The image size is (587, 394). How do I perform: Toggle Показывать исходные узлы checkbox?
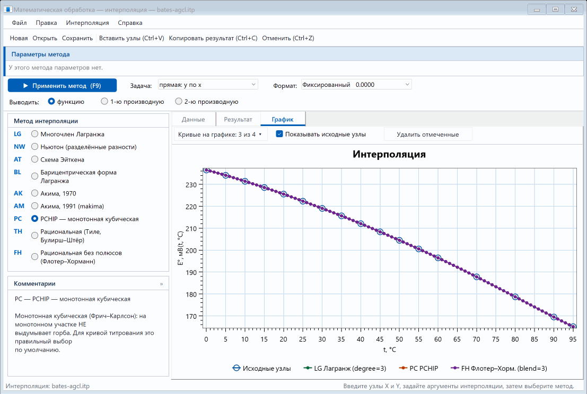pos(279,134)
